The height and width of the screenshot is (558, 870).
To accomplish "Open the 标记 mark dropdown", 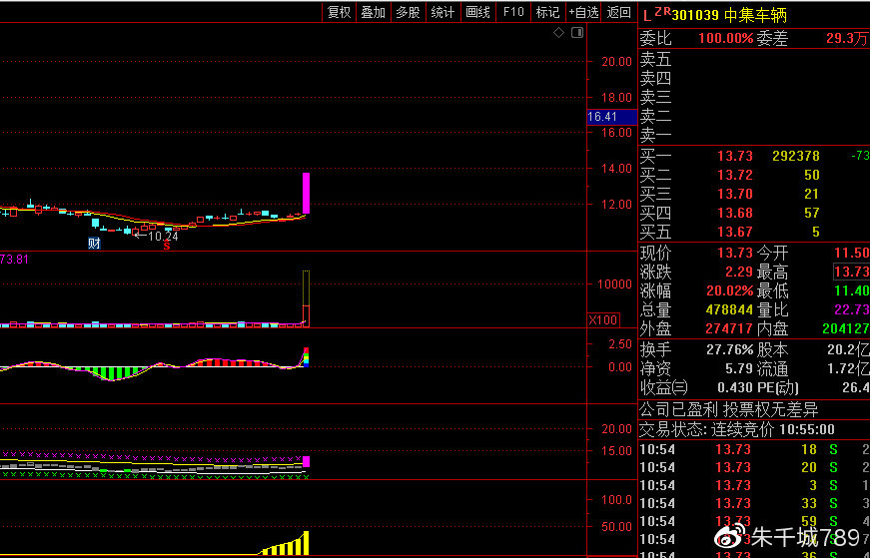I will click(x=547, y=12).
